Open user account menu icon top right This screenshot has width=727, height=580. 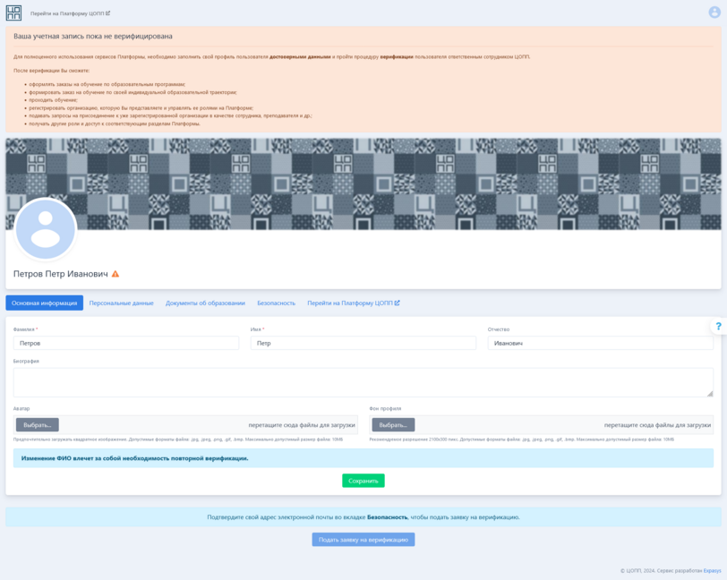coord(714,13)
